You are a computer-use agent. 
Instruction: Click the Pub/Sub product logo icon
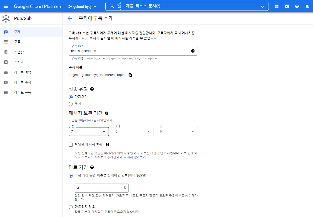point(6,18)
